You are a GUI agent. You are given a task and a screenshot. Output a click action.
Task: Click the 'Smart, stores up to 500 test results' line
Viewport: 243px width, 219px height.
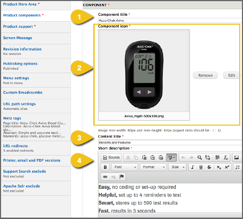[x=138, y=203]
